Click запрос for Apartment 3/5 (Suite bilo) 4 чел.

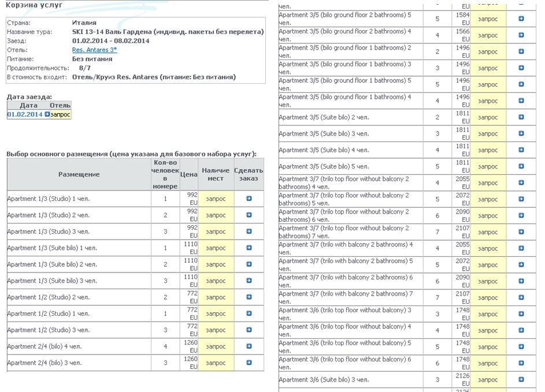(488, 150)
